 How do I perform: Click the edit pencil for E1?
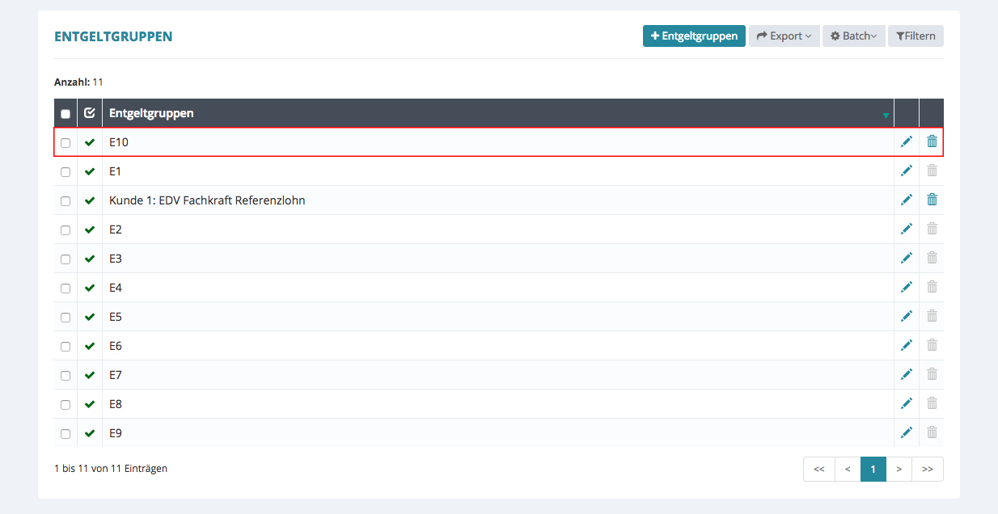[x=907, y=171]
